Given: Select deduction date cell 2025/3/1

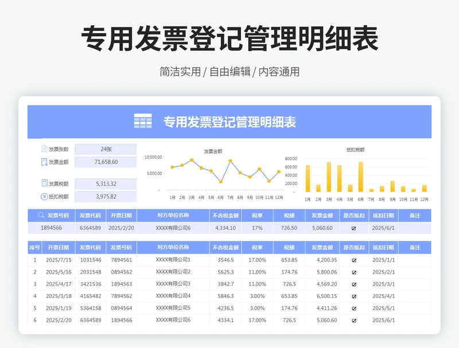Looking at the screenshot, I should 383,284.
